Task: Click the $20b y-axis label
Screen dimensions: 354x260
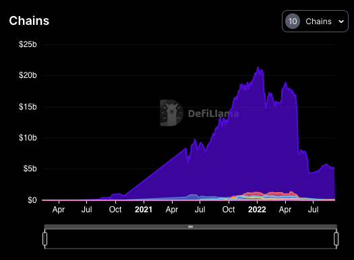Action: point(28,75)
